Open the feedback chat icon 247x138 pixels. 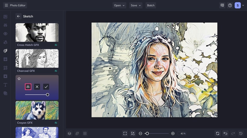pyautogui.click(x=222, y=5)
